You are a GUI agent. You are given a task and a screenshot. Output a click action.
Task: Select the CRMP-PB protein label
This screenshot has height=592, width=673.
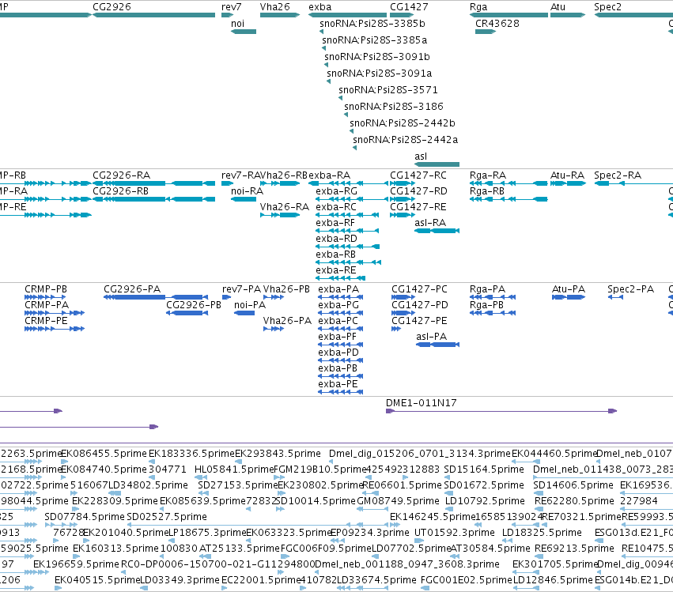pos(46,289)
